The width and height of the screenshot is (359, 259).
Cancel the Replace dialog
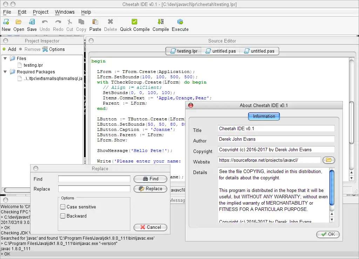pos(150,227)
